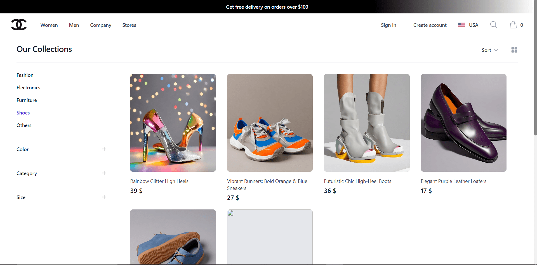The width and height of the screenshot is (537, 265).
Task: Click the USA flag icon
Action: click(x=461, y=25)
